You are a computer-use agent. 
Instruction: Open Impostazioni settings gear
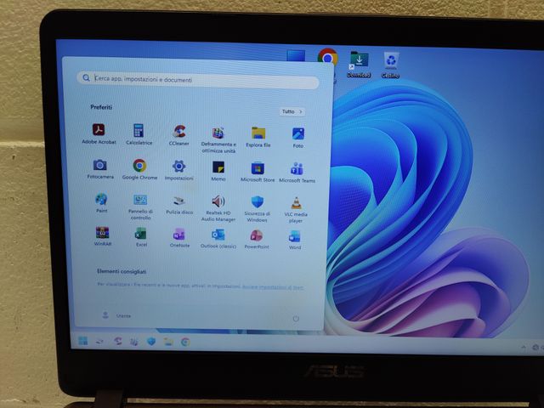point(178,170)
